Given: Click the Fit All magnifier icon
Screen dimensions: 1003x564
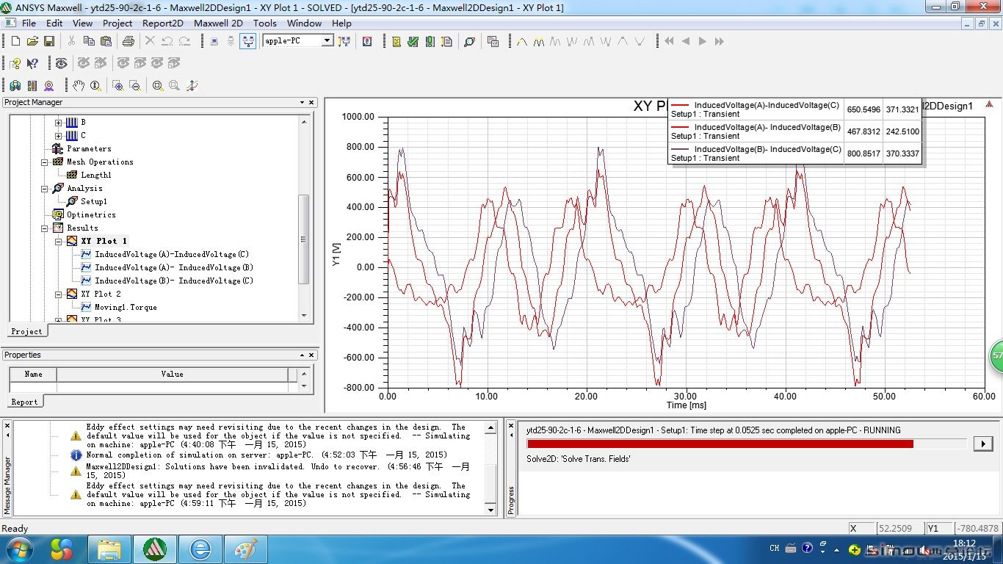Looking at the screenshot, I should point(158,85).
